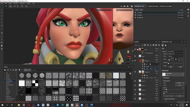Click the add fill layer bucket icon
Viewport: 190px width, 107px height.
[151, 45]
